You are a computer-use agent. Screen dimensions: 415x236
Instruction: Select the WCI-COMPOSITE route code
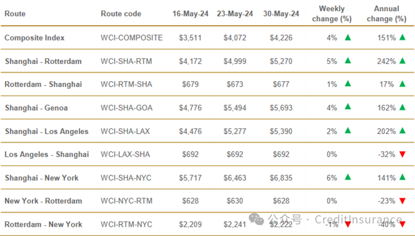coord(131,38)
